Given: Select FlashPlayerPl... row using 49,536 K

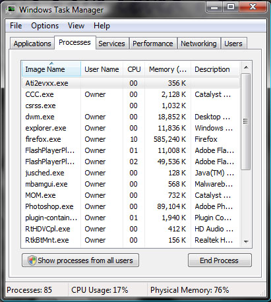Looking at the screenshot, I should 131,162.
